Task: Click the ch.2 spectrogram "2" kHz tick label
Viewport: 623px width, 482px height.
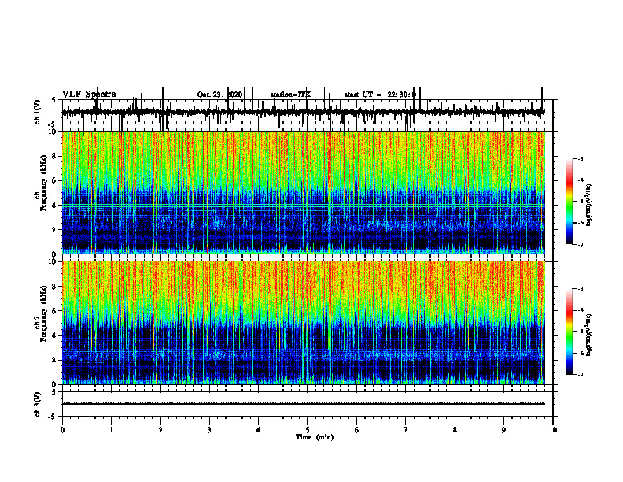Action: [x=54, y=360]
